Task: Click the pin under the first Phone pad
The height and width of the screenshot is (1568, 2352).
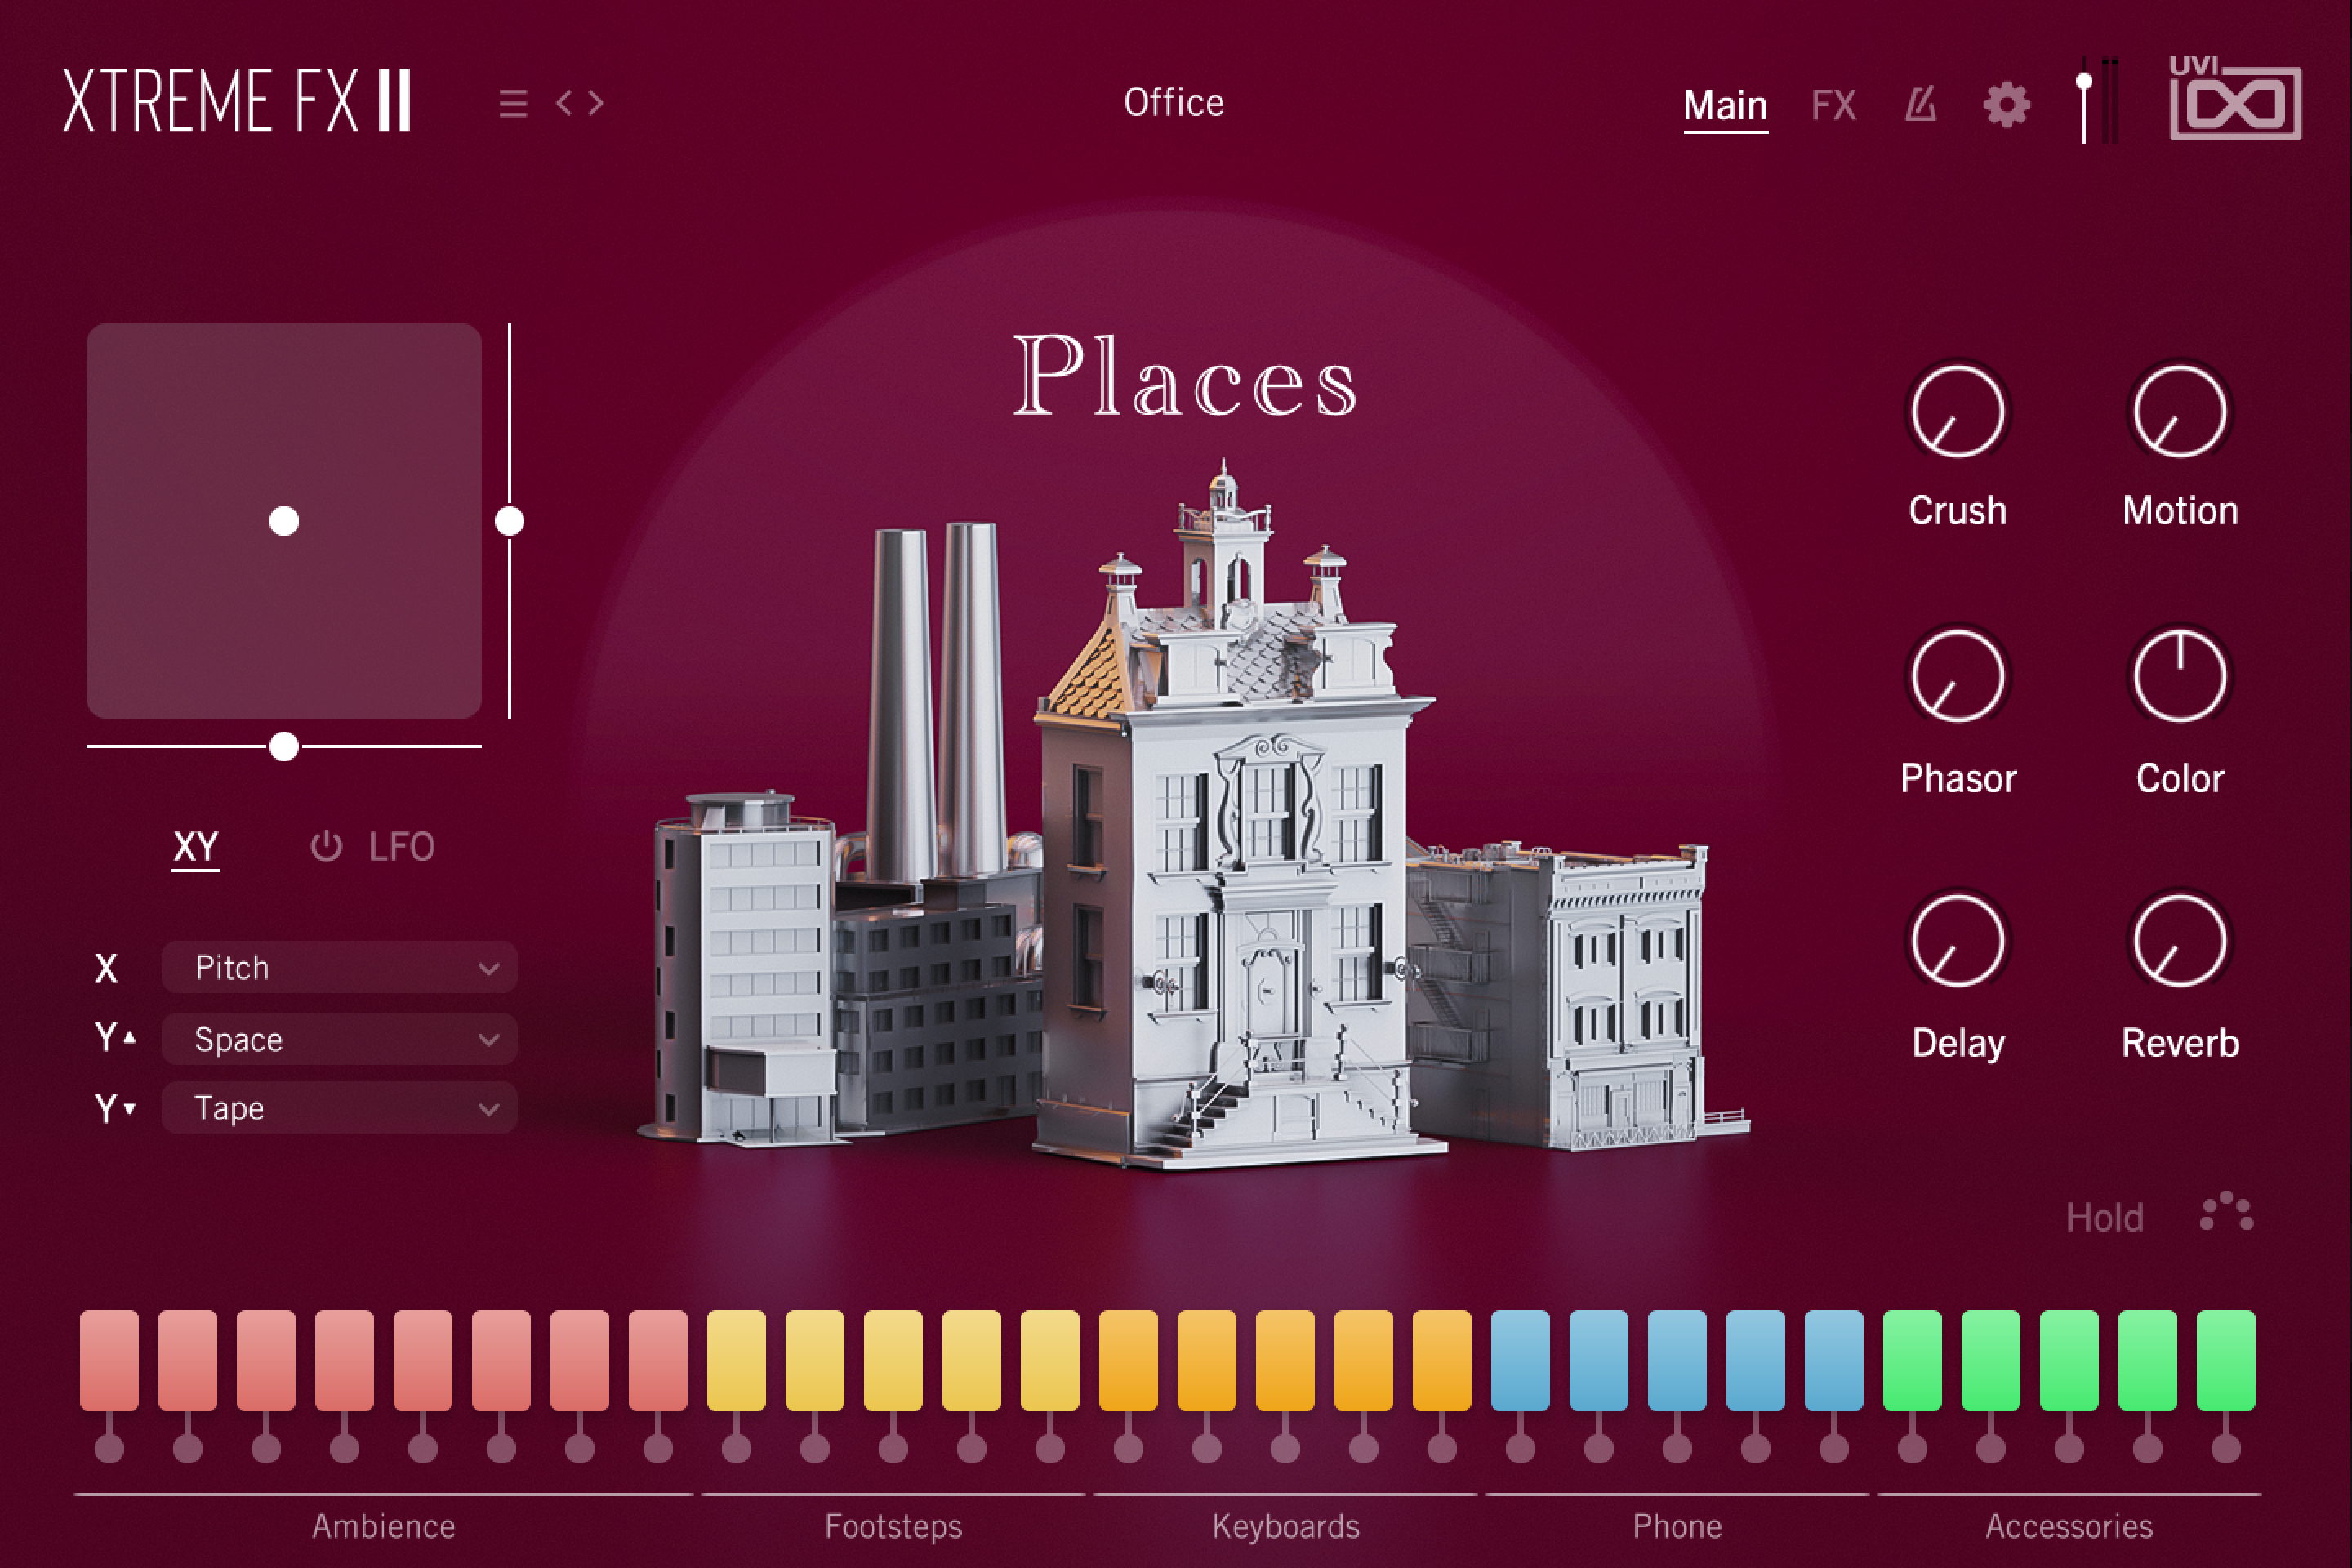Action: [x=1520, y=1447]
